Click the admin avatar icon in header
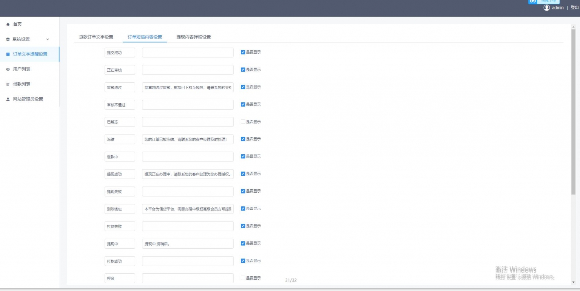This screenshot has width=580, height=291. pos(546,8)
